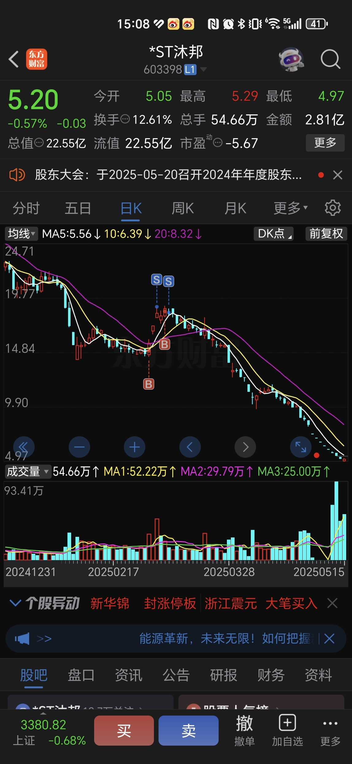The width and height of the screenshot is (352, 764).
Task: Tap the red 买 buy button
Action: [x=124, y=731]
